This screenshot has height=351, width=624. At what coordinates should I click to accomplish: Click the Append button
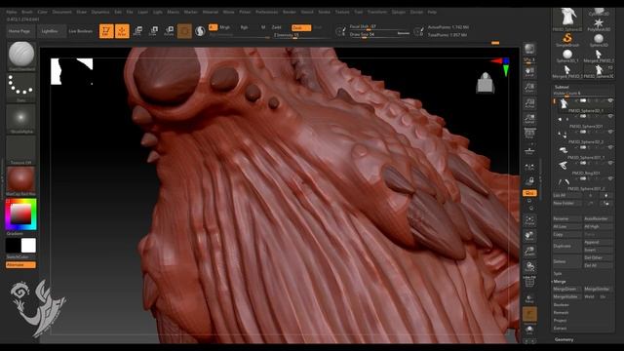point(598,242)
